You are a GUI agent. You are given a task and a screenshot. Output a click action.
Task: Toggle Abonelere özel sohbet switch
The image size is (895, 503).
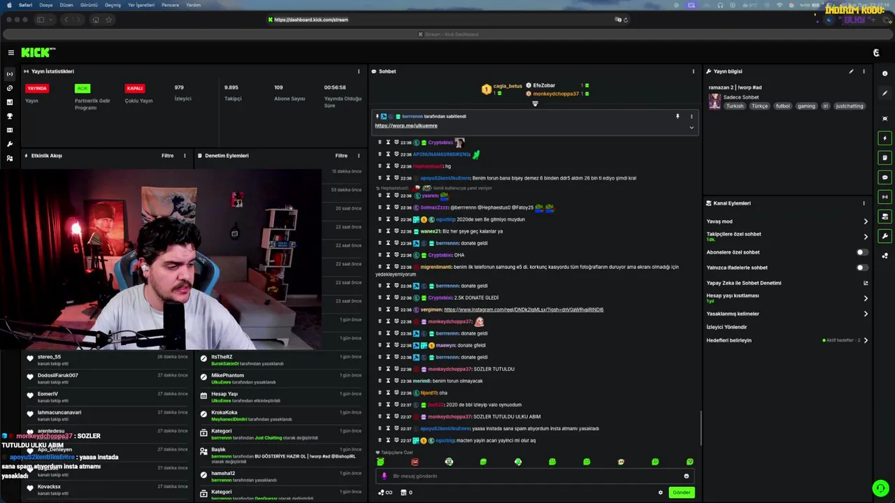pos(862,252)
